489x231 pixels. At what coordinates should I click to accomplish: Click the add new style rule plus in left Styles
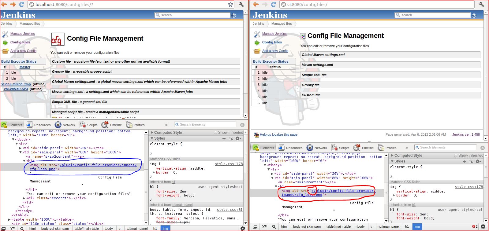click(224, 138)
